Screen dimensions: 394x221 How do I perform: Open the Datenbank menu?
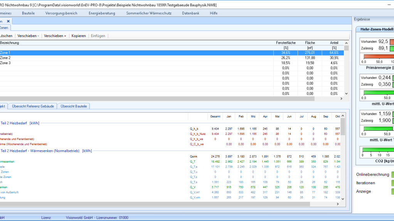[191, 13]
